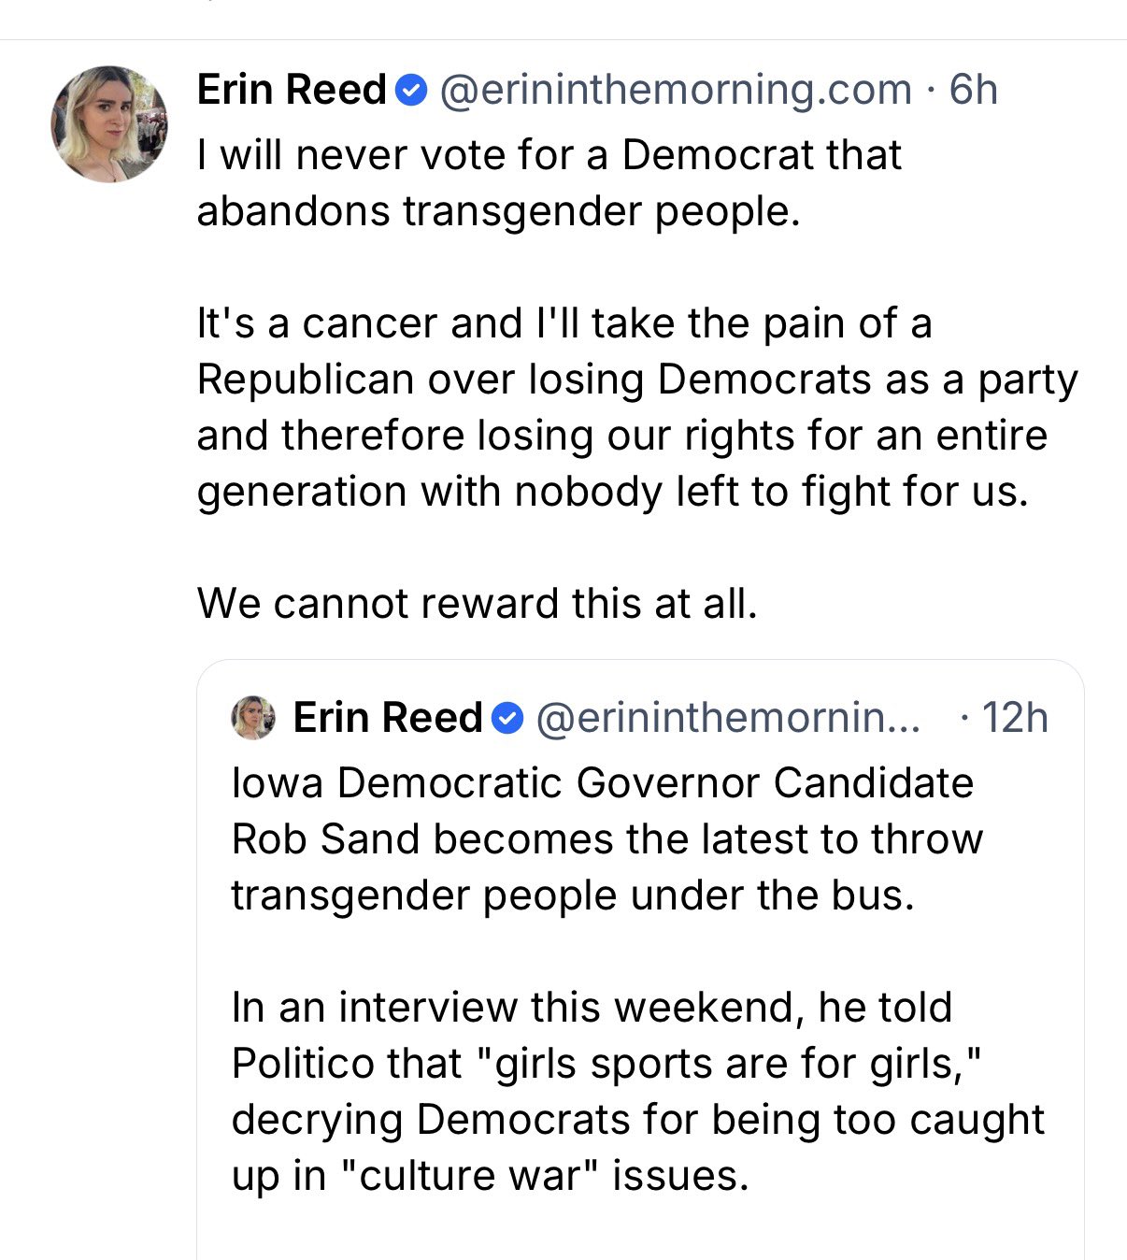Click verified badge inside the quoted post

click(x=507, y=719)
